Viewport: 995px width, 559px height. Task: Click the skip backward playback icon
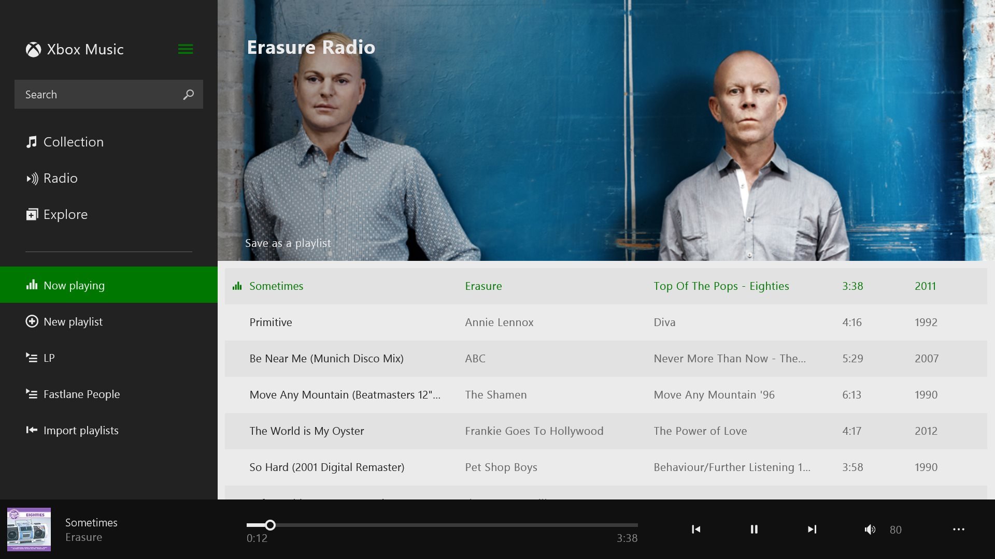click(x=696, y=529)
